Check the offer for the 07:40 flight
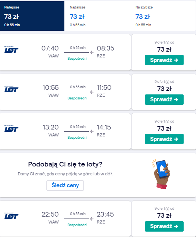The height and width of the screenshot is (237, 196). point(164,60)
